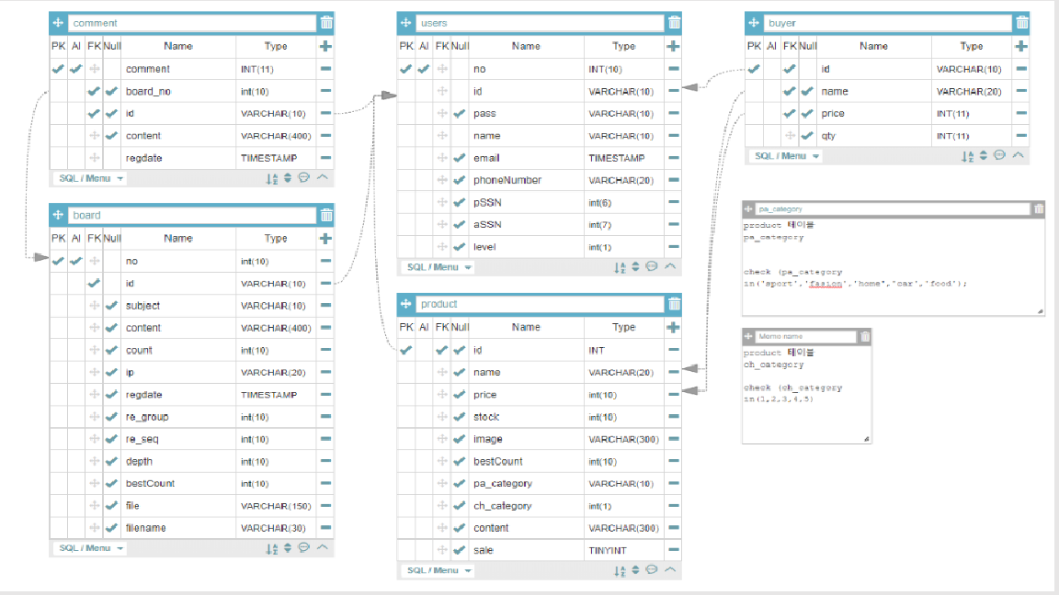Toggle PK checkmark for id in product table

tap(406, 350)
